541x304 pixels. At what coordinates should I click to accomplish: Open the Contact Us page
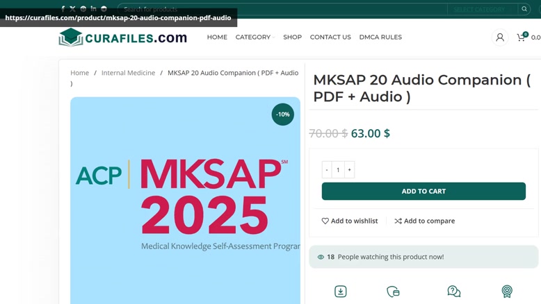(330, 37)
